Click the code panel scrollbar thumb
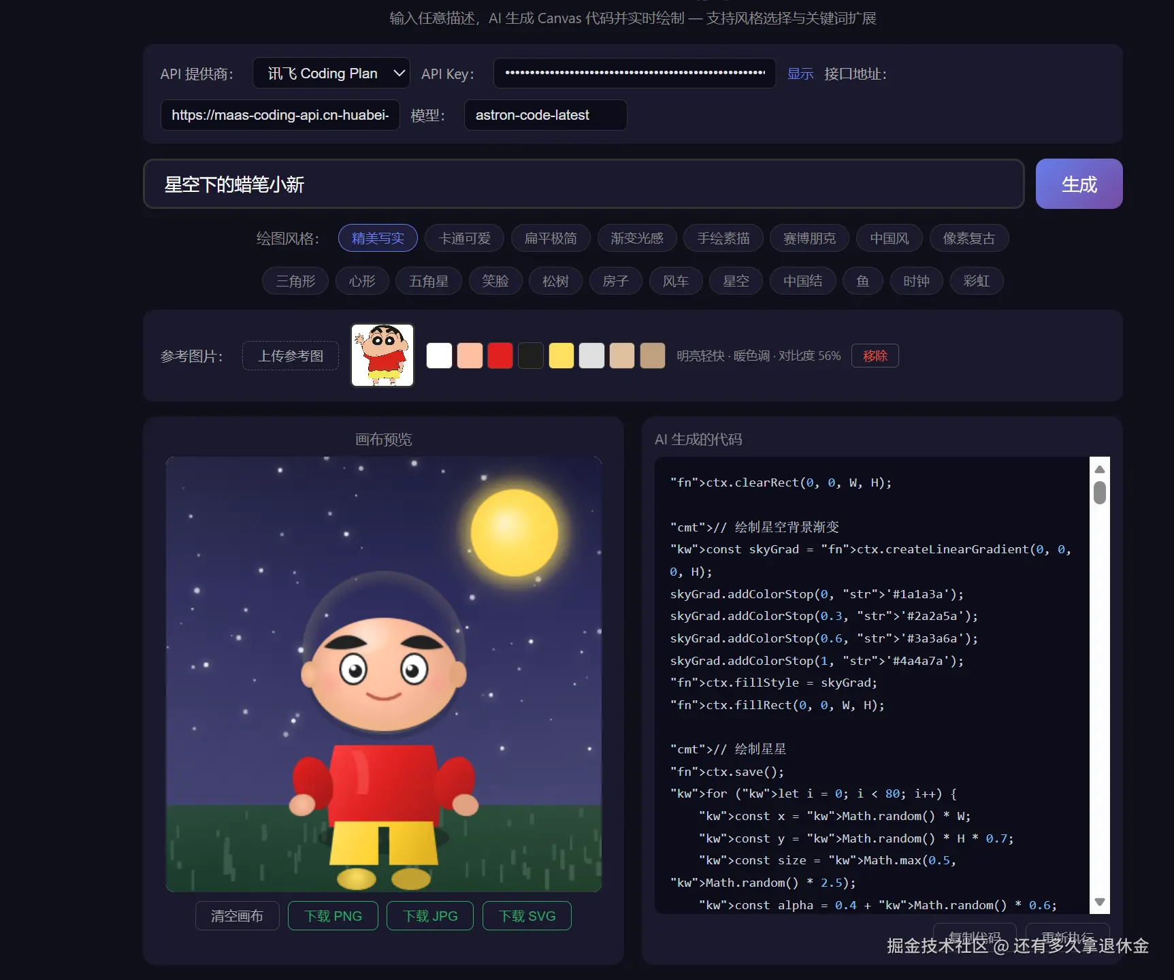This screenshot has width=1174, height=980. pyautogui.click(x=1100, y=493)
